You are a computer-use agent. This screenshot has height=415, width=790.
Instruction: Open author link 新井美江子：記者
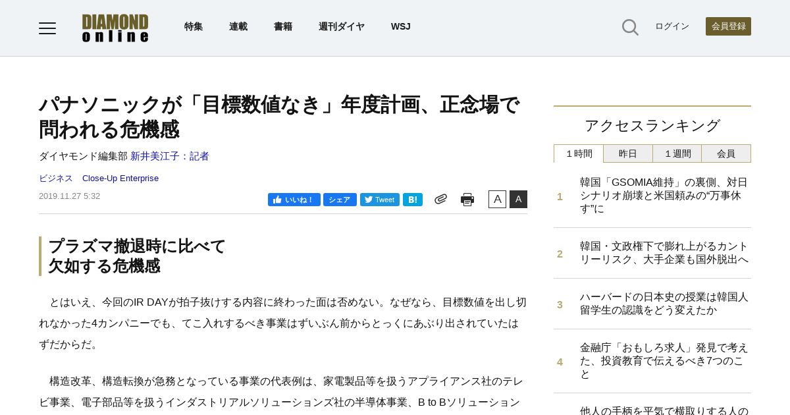click(x=170, y=156)
